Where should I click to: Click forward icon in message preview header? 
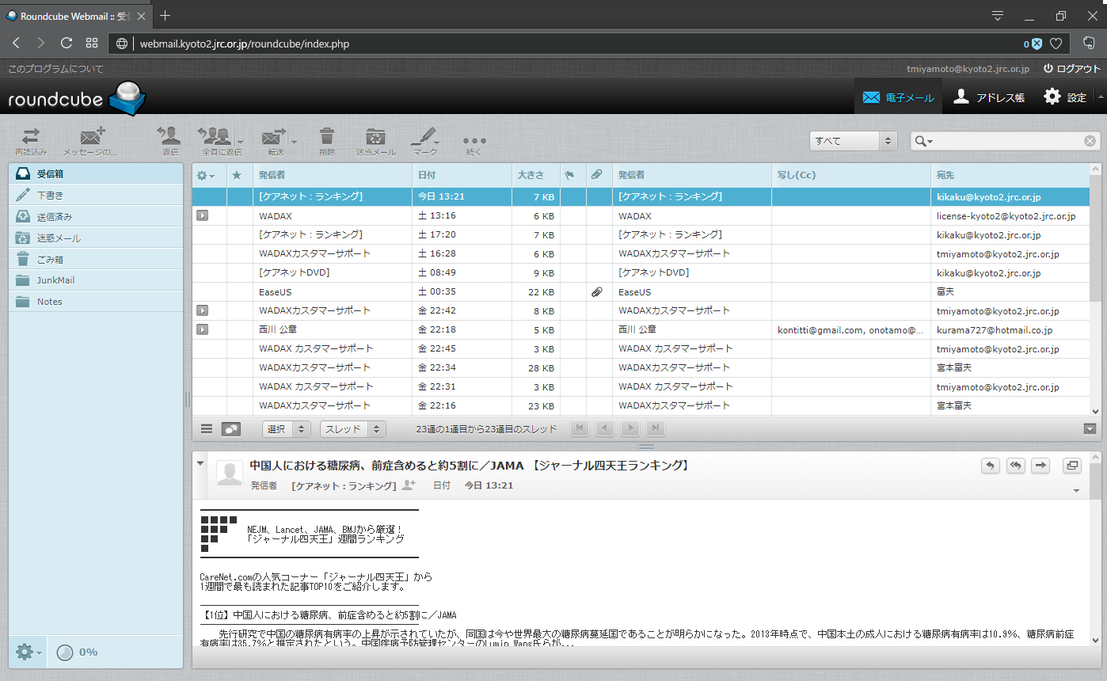(x=1040, y=466)
